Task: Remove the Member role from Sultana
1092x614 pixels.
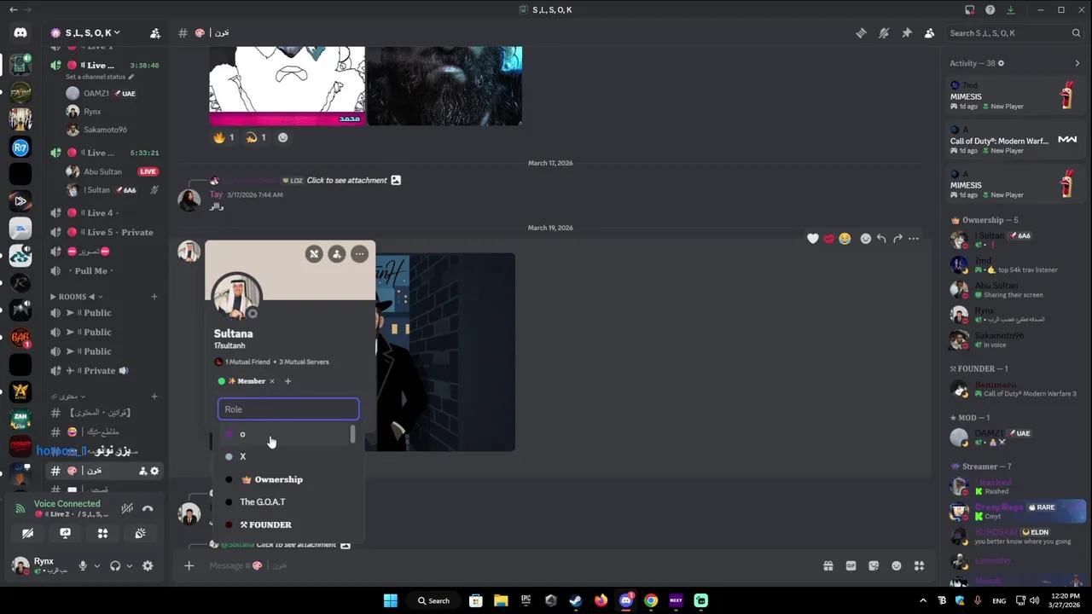Action: pos(272,381)
